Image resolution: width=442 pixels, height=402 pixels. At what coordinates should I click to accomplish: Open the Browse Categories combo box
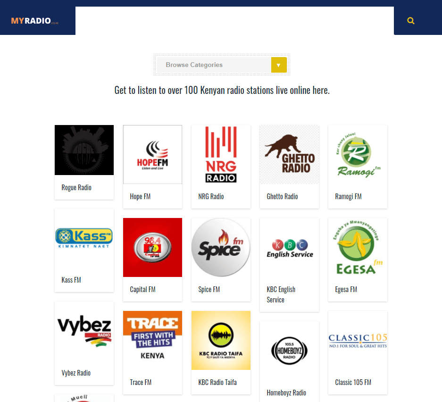(222, 65)
